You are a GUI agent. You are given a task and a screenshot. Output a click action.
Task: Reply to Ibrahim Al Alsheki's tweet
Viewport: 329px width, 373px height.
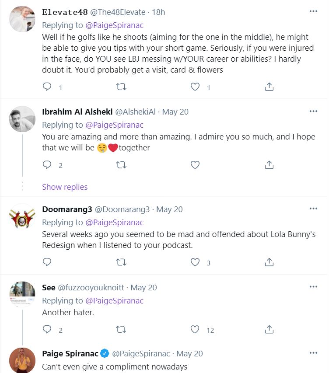click(47, 165)
